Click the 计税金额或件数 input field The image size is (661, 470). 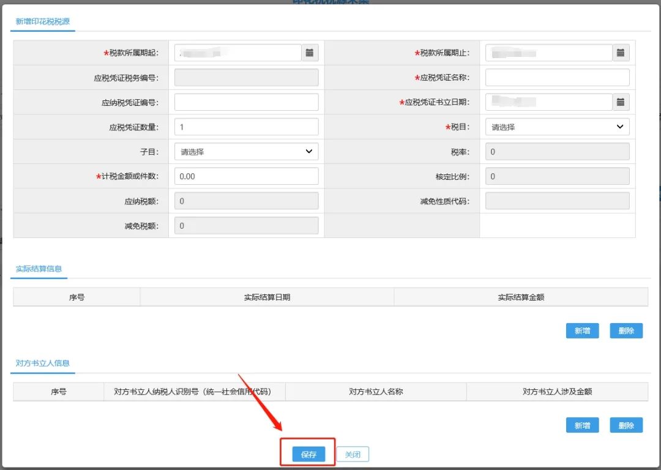click(246, 176)
